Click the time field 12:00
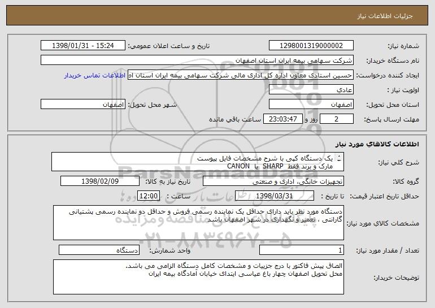The image size is (435, 308). pyautogui.click(x=149, y=196)
